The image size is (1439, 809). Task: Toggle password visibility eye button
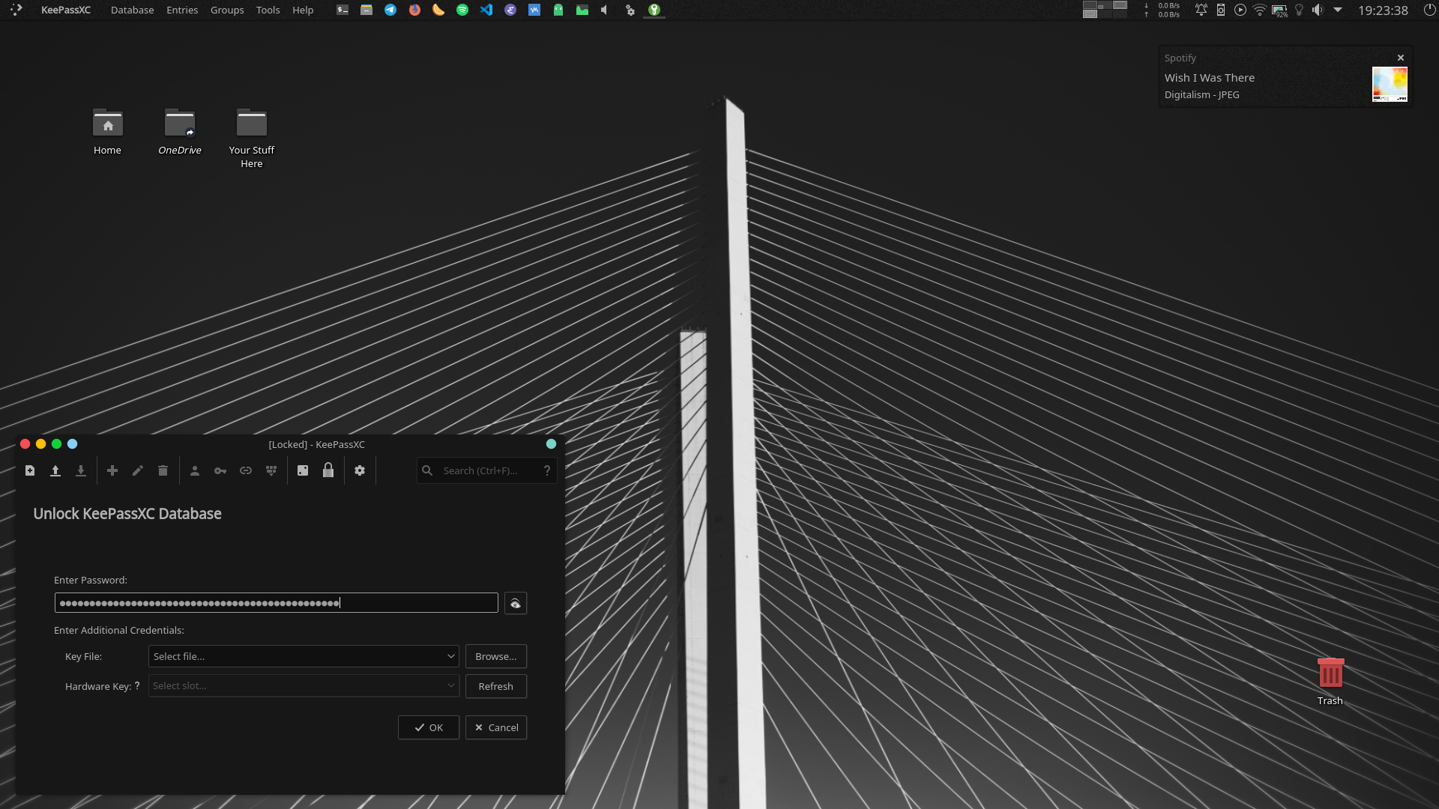[516, 604]
